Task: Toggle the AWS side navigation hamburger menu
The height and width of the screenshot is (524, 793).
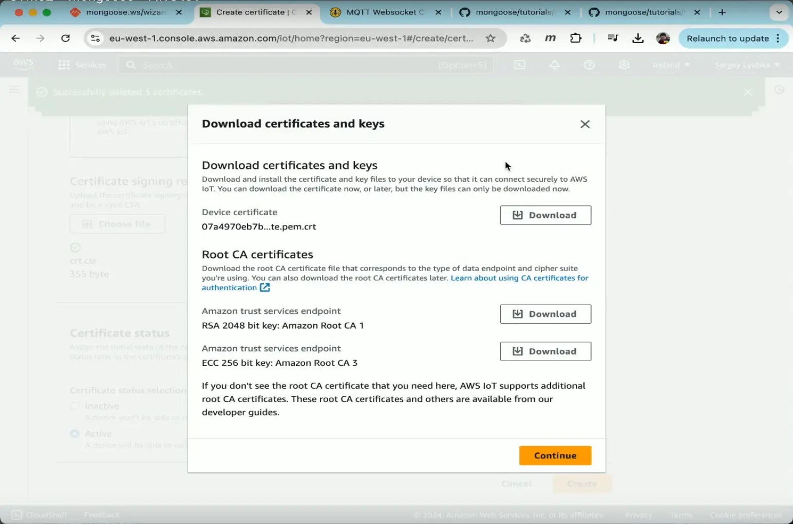Action: pos(14,90)
